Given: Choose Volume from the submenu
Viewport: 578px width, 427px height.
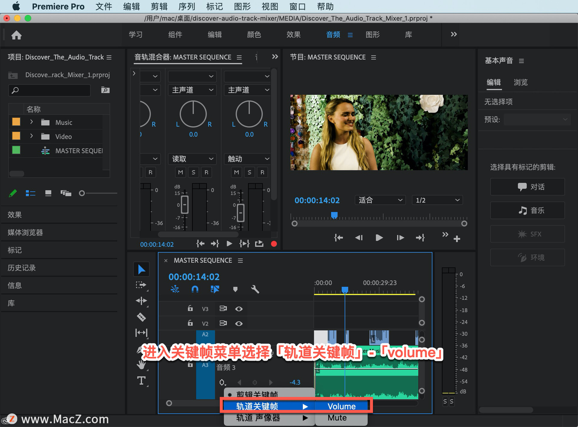Looking at the screenshot, I should pyautogui.click(x=341, y=406).
